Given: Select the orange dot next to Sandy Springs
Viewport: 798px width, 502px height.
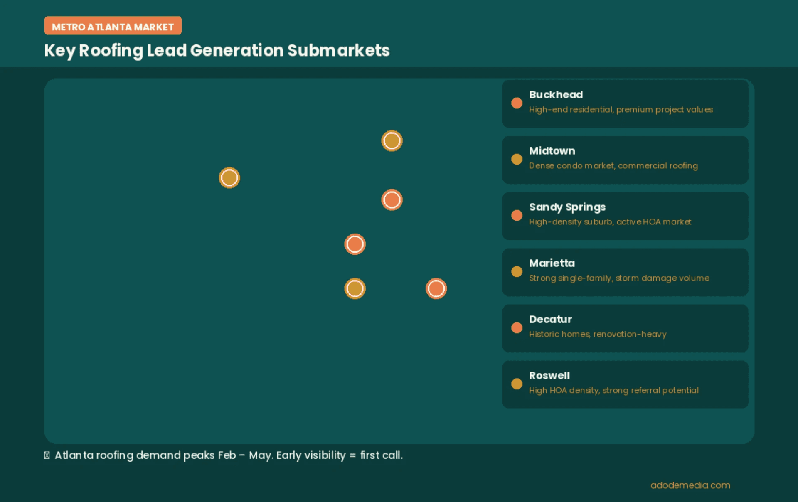Looking at the screenshot, I should point(517,215).
